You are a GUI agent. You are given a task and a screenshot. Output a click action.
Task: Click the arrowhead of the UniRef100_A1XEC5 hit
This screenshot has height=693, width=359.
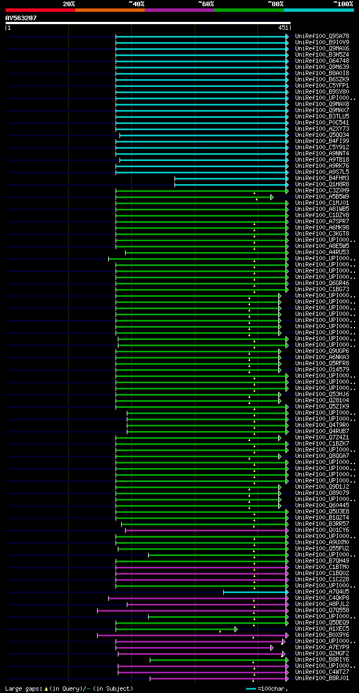236,629
